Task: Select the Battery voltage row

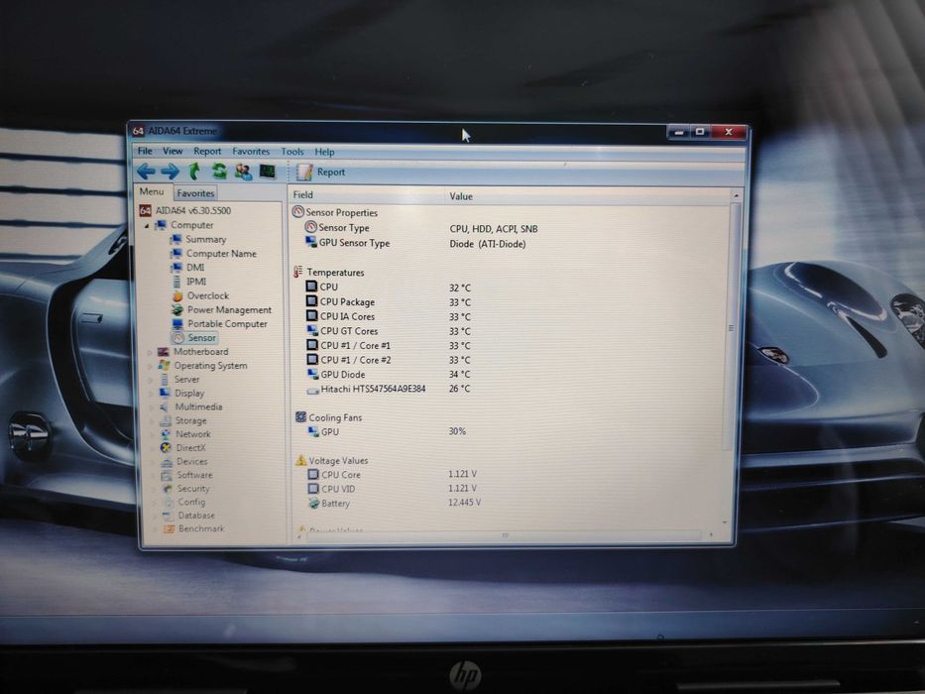Action: (394, 504)
